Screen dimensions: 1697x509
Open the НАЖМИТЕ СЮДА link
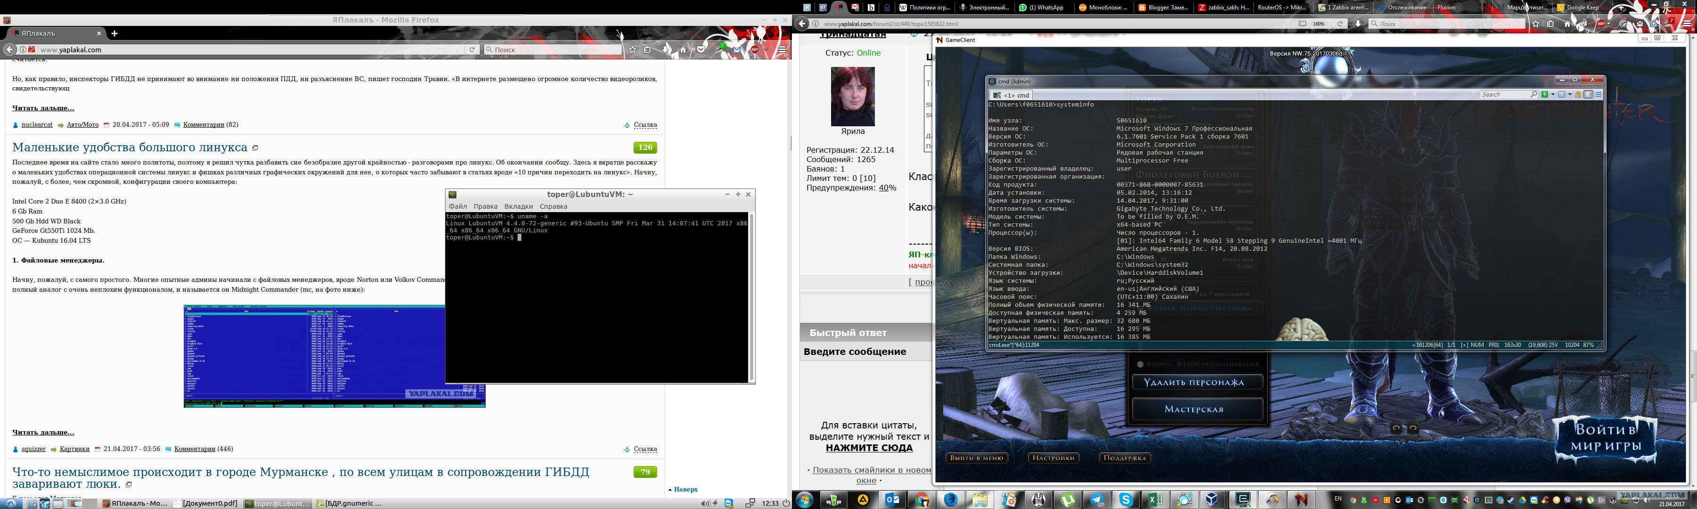869,448
